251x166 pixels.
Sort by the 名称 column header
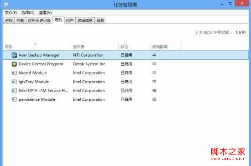(x=37, y=47)
